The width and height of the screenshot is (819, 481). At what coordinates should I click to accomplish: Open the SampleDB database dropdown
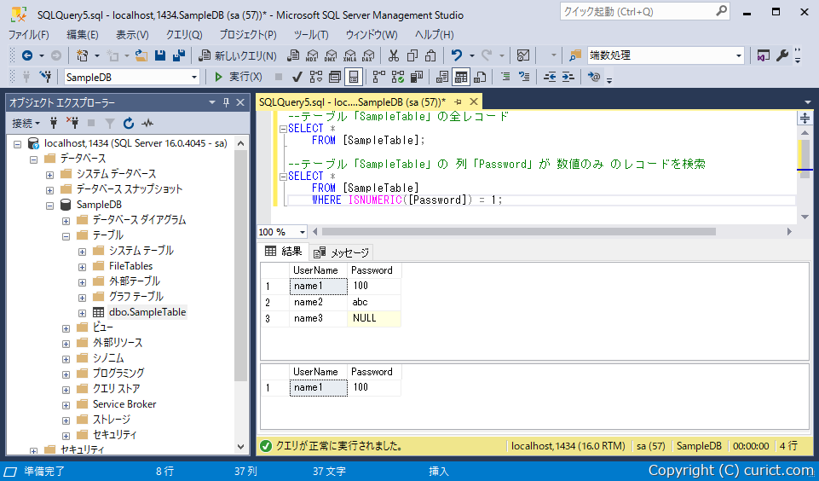[x=194, y=78]
